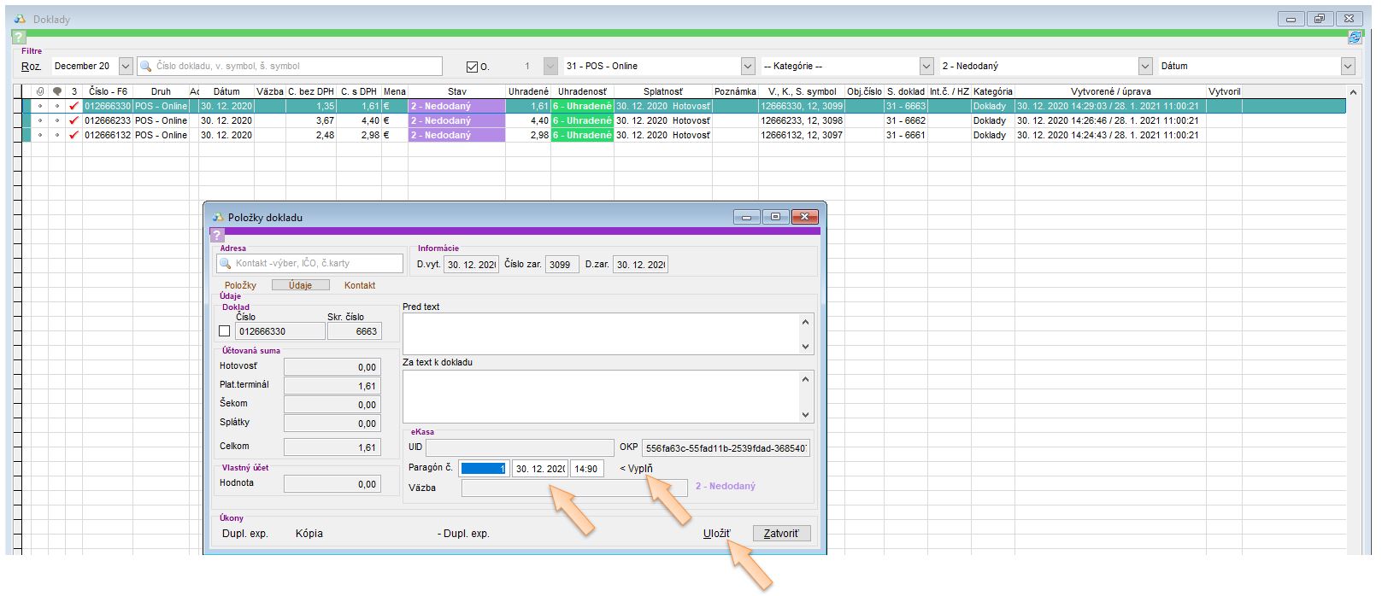
Task: Toggle the 'O.' checkbox in filters
Action: (x=472, y=67)
